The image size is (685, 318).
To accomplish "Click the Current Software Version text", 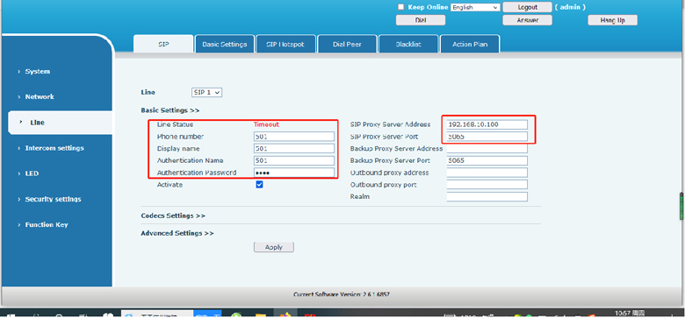I will [x=342, y=294].
